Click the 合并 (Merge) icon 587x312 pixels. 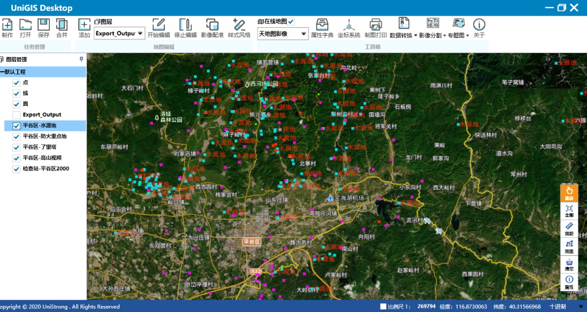tap(62, 27)
